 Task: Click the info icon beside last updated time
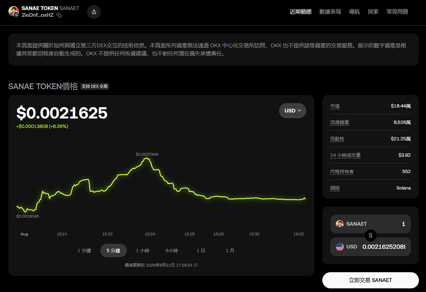coord(196,265)
